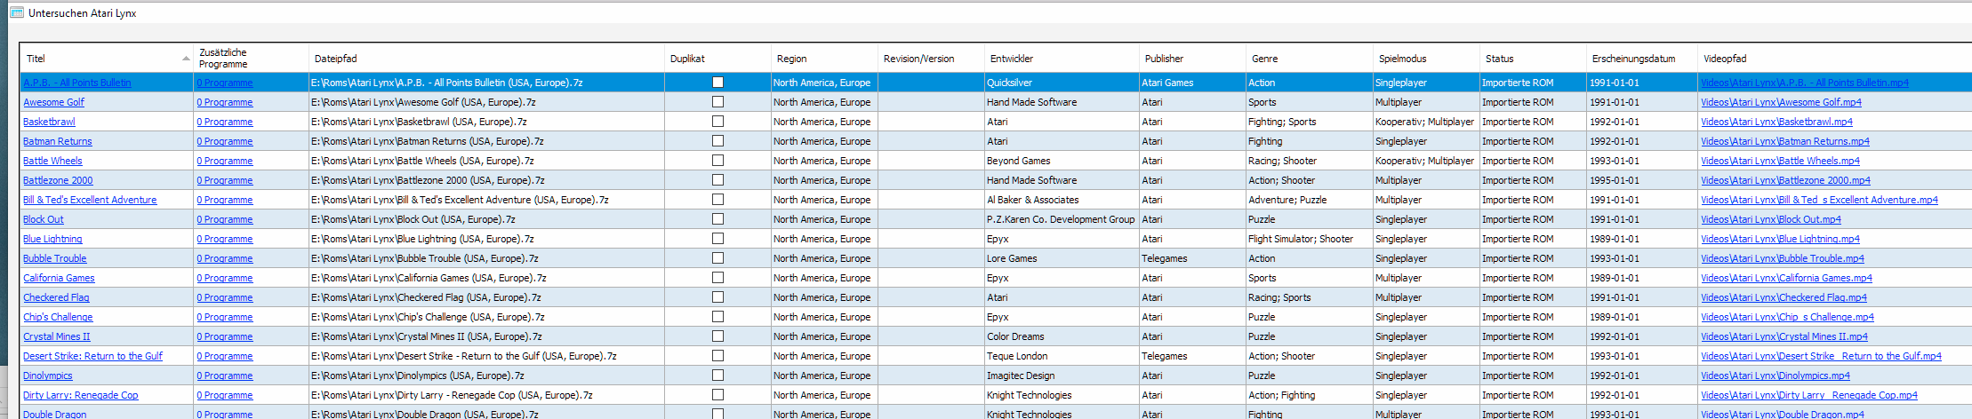This screenshot has height=419, width=1972.
Task: Open the Awesome Golf title link
Action: [x=53, y=102]
